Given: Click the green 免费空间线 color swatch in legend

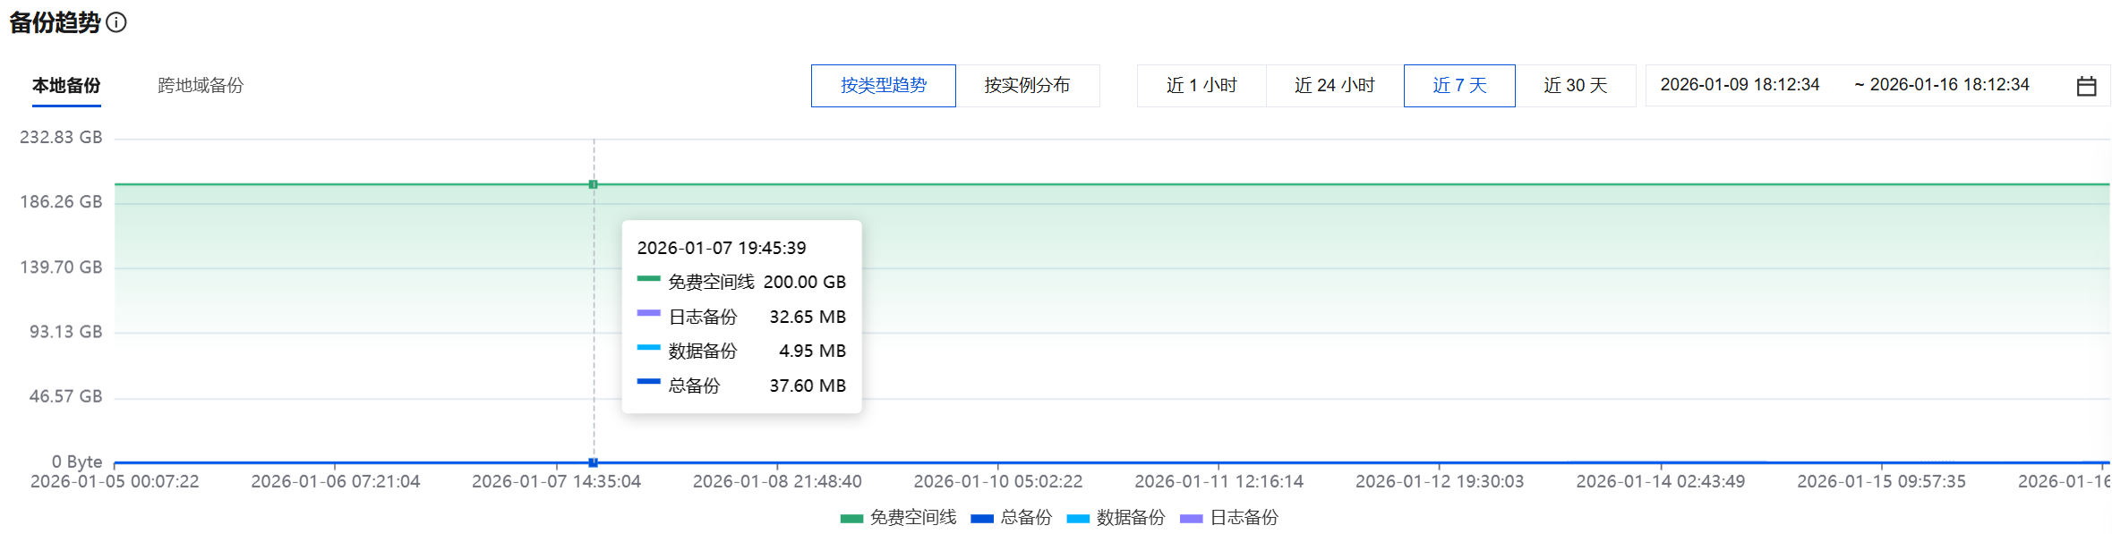Looking at the screenshot, I should tap(851, 519).
